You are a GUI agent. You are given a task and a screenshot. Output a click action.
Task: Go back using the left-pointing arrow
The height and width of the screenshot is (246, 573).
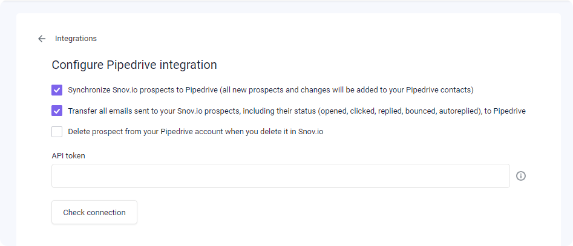pyautogui.click(x=42, y=39)
